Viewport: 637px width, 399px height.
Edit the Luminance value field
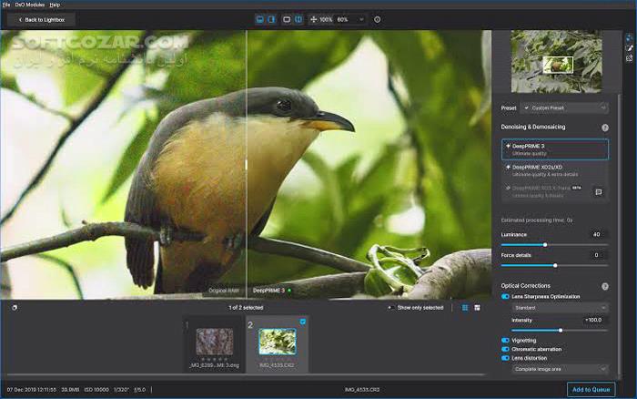[596, 235]
